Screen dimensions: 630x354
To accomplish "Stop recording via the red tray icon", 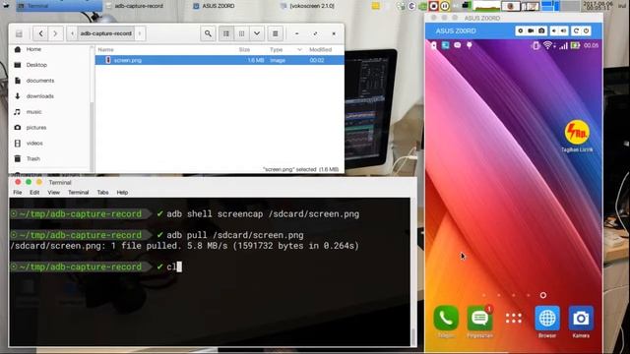I will click(x=433, y=6).
